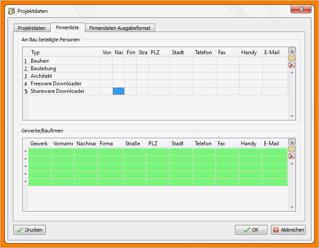Cancel with the Abbrechen button
Viewport: 319px width, 248px height.
coord(288,230)
